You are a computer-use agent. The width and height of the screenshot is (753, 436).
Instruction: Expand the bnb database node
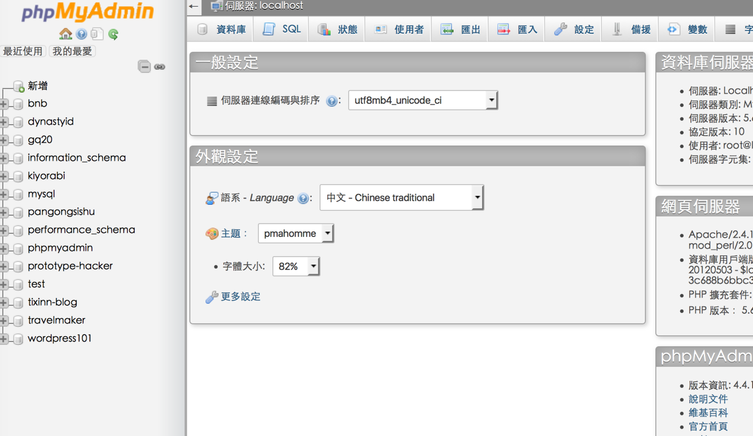pyautogui.click(x=4, y=104)
